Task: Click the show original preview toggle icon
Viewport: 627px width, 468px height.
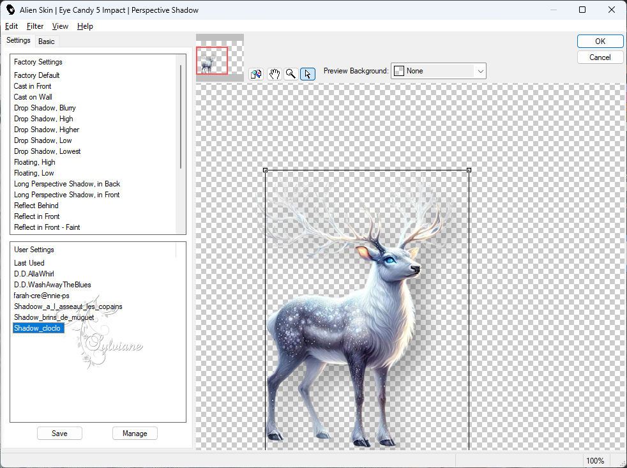Action: coord(256,74)
